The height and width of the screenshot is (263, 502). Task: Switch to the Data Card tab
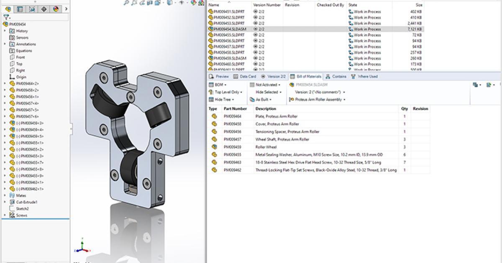tap(245, 76)
